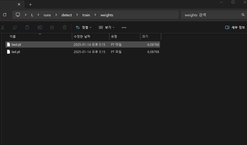Expand chevron after detect in breadcrumb

(x=77, y=15)
